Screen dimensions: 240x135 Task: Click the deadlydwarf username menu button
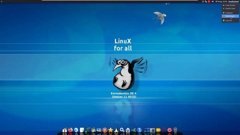(x=233, y=1)
